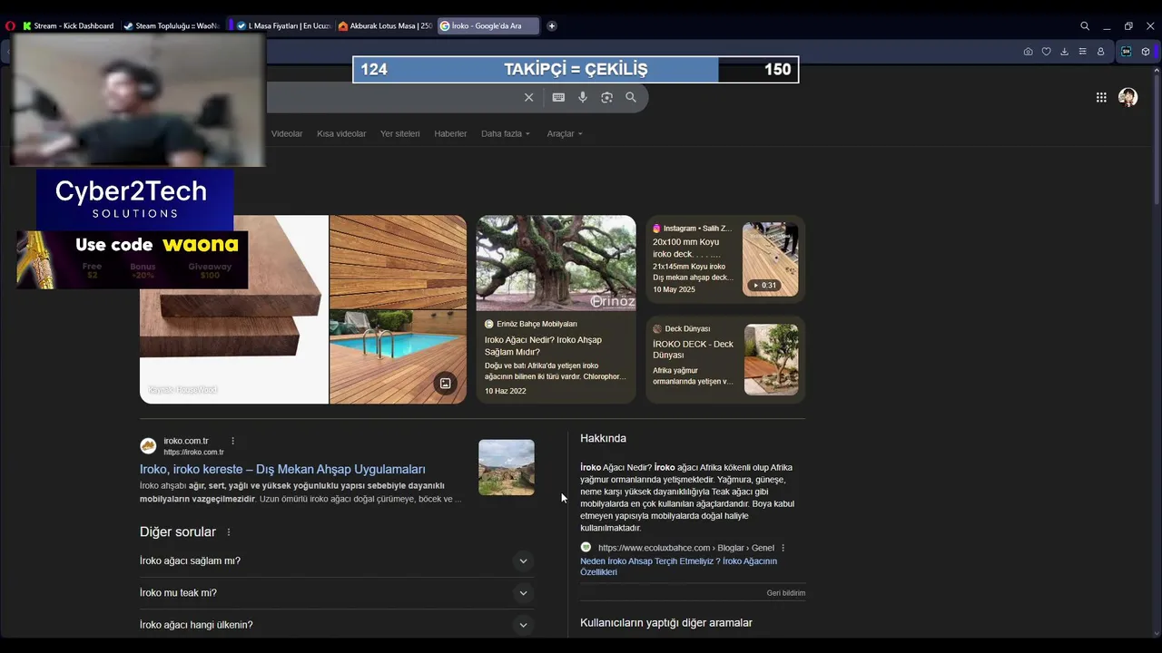Open Opera browser menu logo
This screenshot has width=1162, height=653.
click(x=10, y=26)
